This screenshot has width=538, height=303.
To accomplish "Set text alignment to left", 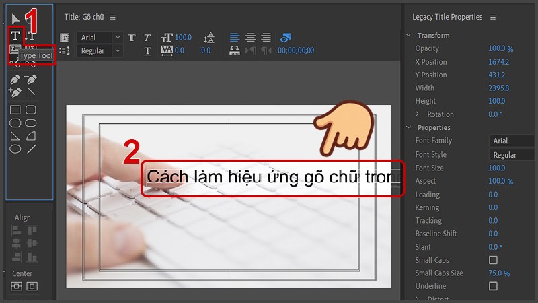I will click(x=235, y=38).
